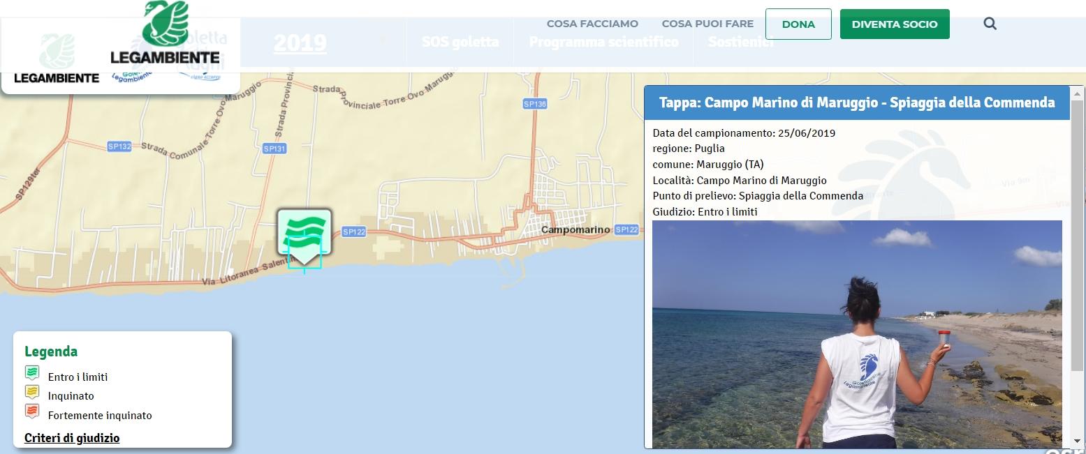Image resolution: width=1086 pixels, height=454 pixels.
Task: Open the 'Cosa facciamo' menu
Action: tap(592, 24)
